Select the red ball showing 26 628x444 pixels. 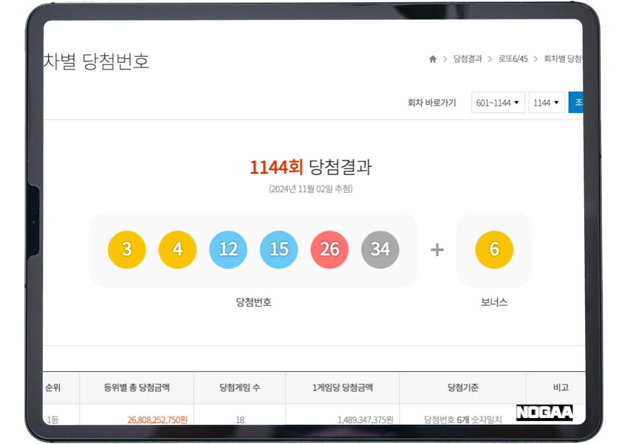pyautogui.click(x=329, y=250)
